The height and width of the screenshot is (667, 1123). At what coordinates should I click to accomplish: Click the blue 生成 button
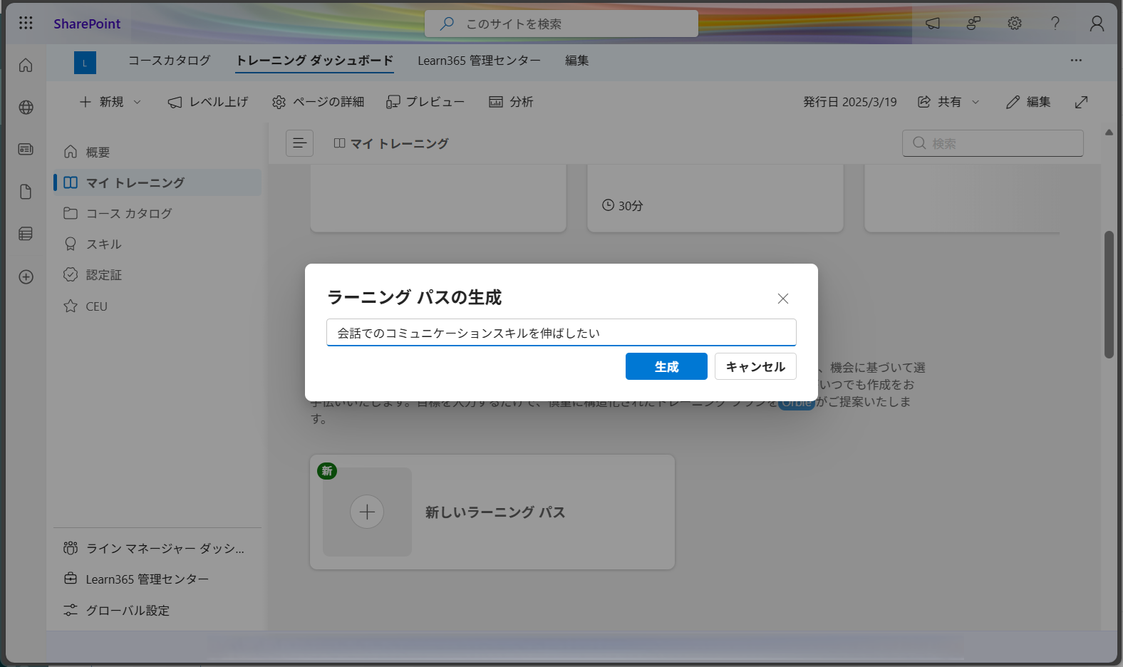point(666,366)
